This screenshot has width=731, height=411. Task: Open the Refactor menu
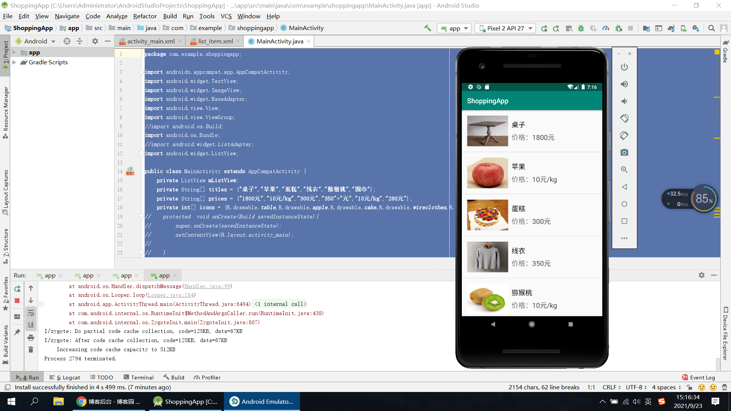tap(145, 16)
